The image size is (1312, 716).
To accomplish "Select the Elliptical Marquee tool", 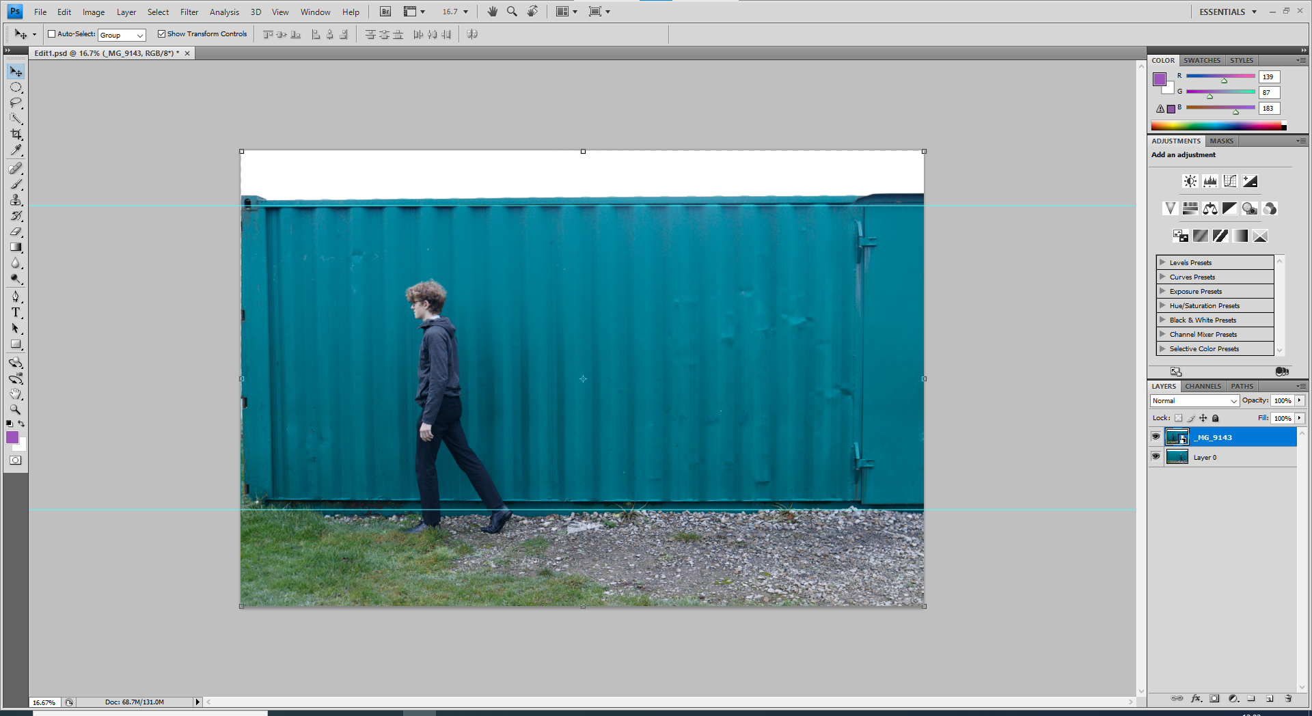I will point(16,87).
